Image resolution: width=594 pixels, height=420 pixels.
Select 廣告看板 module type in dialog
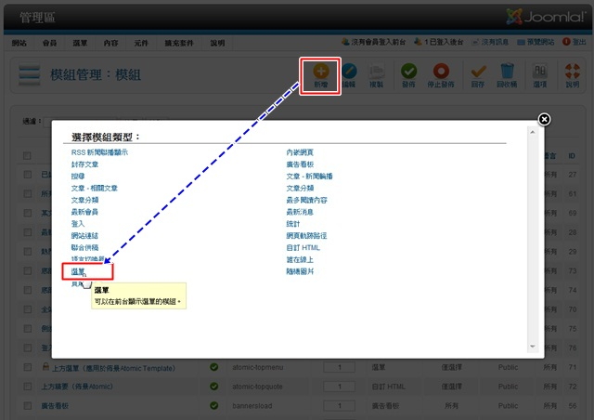[300, 164]
